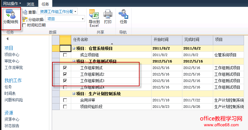Image resolution: width=248 pixels, height=130 pixels.
Task: Open the 网站操作 menu
Action: pyautogui.click(x=12, y=3)
